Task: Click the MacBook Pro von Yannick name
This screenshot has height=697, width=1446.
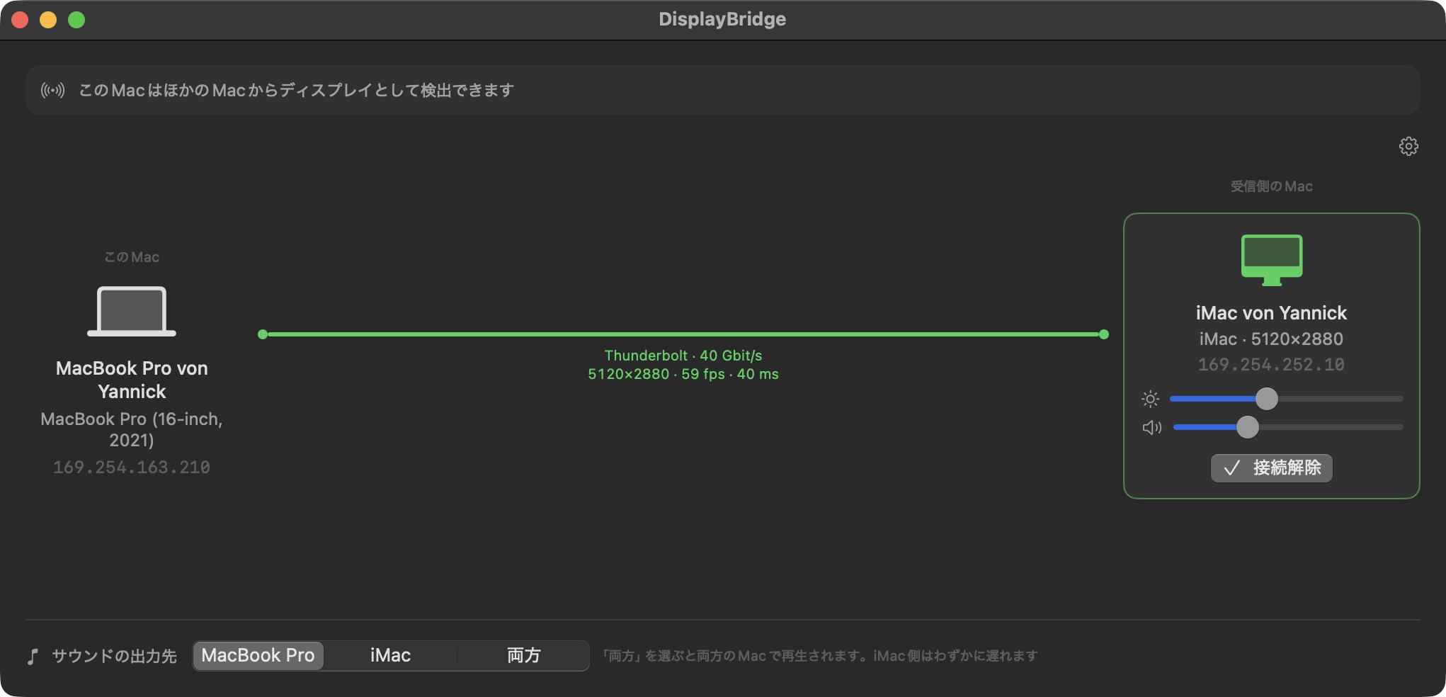Action: coord(132,380)
